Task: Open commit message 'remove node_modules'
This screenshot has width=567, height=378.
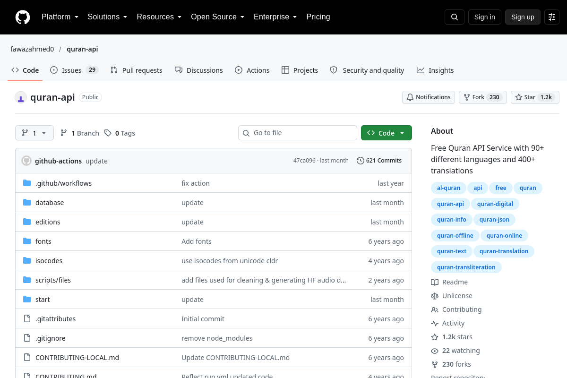Action: click(217, 338)
